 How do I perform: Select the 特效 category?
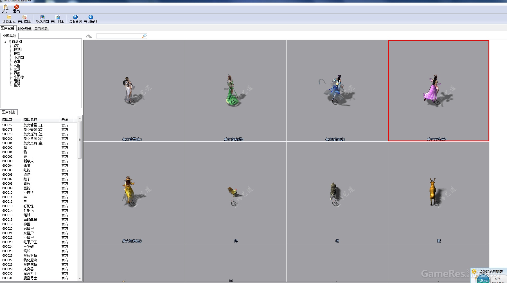click(x=17, y=53)
